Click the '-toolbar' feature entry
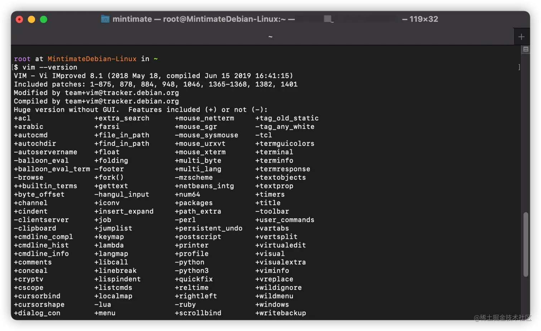The image size is (541, 331). coord(272,211)
